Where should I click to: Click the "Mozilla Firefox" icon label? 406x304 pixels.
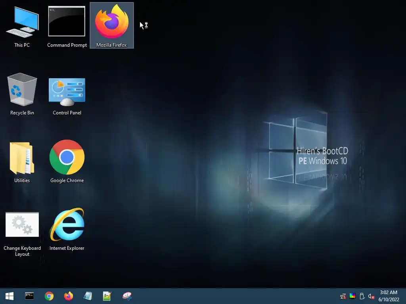[x=111, y=45]
